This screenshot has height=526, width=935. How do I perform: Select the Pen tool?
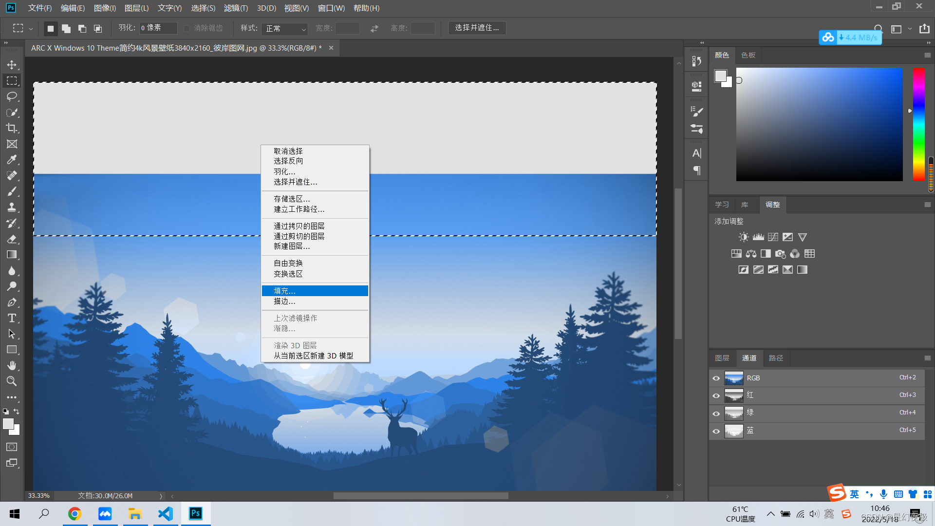tap(12, 302)
